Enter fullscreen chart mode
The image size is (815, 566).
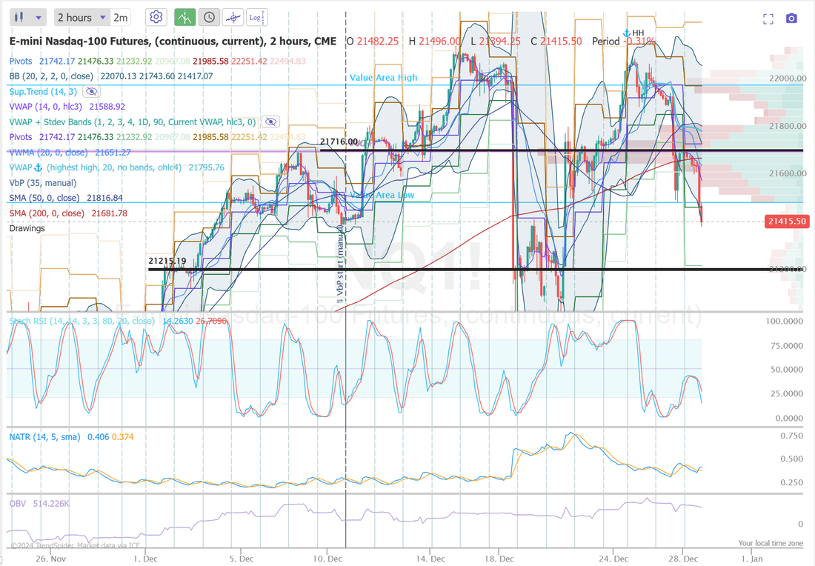tap(768, 19)
